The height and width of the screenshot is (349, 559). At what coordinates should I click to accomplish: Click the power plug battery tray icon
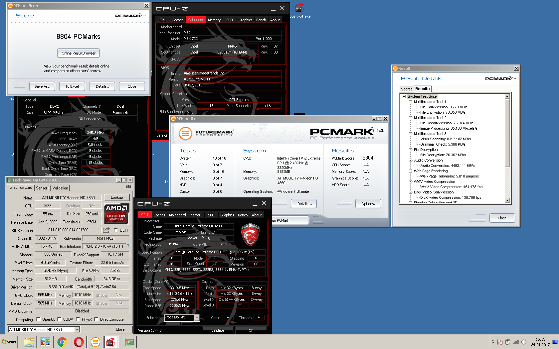tap(508, 342)
